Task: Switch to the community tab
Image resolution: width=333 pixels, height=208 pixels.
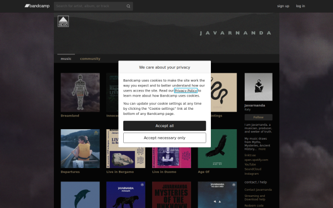Action: tap(90, 59)
